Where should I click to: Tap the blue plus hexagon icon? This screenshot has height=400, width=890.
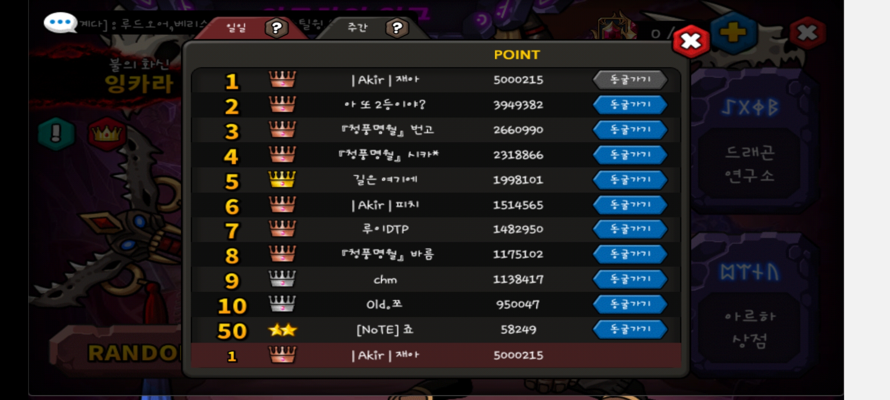pyautogui.click(x=733, y=33)
